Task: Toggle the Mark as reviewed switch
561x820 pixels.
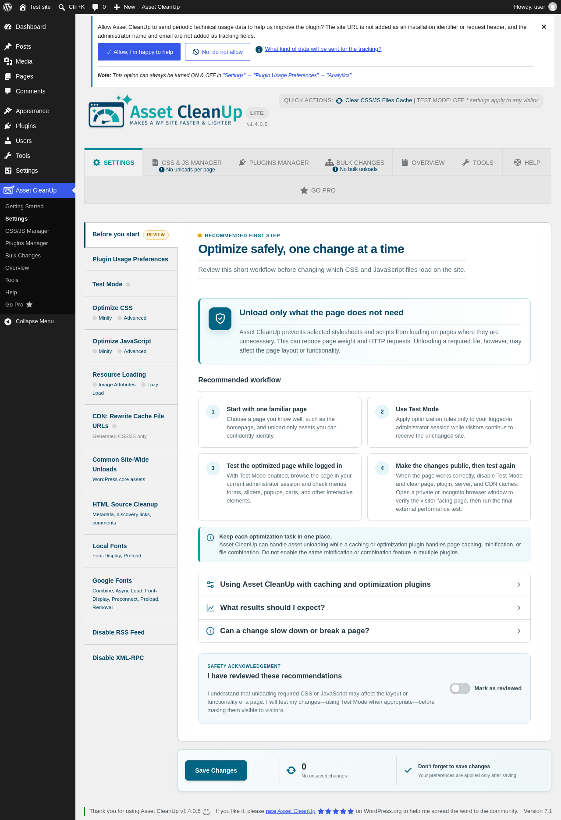Action: 460,688
